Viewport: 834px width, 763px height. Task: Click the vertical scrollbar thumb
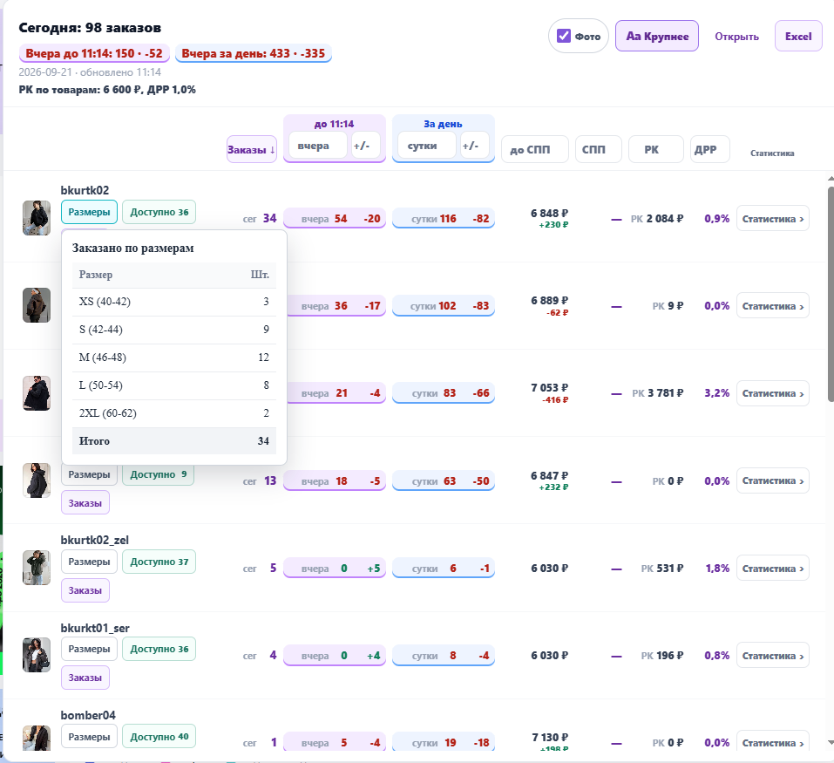tap(831, 294)
